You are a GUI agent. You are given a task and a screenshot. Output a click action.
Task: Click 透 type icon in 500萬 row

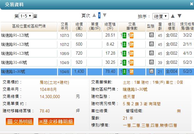(152, 44)
